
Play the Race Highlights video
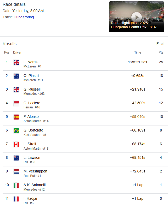tap(136, 17)
